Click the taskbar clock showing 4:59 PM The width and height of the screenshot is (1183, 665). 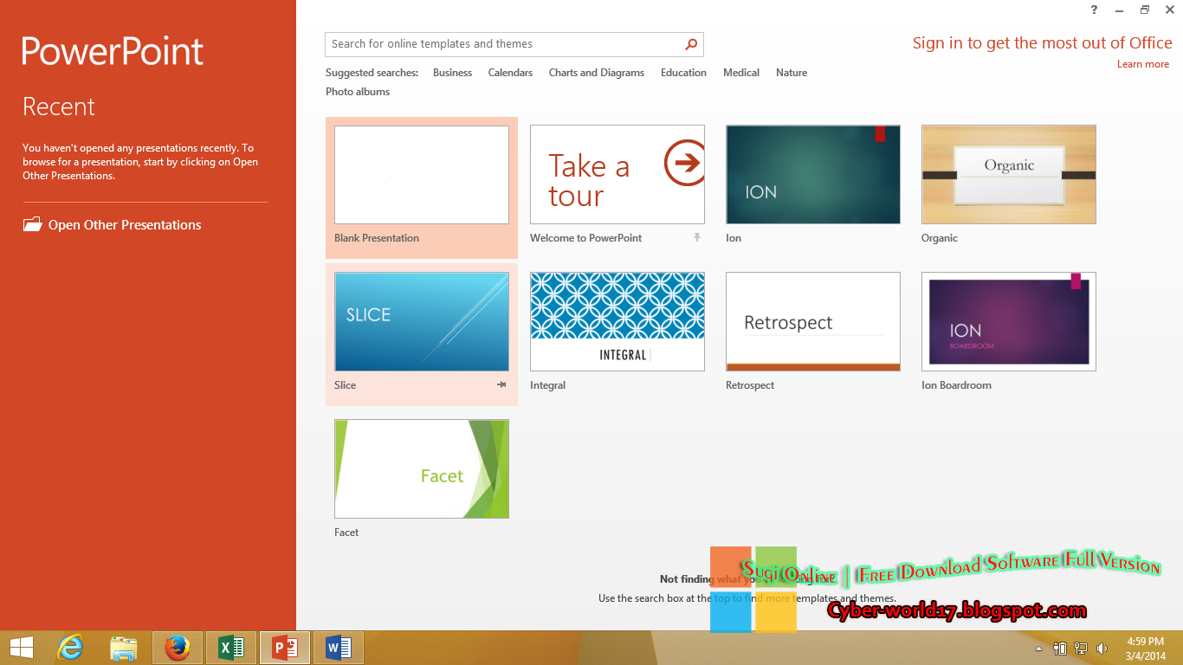coord(1146,648)
